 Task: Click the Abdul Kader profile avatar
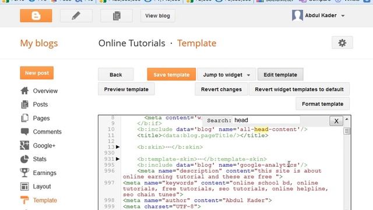(x=297, y=16)
